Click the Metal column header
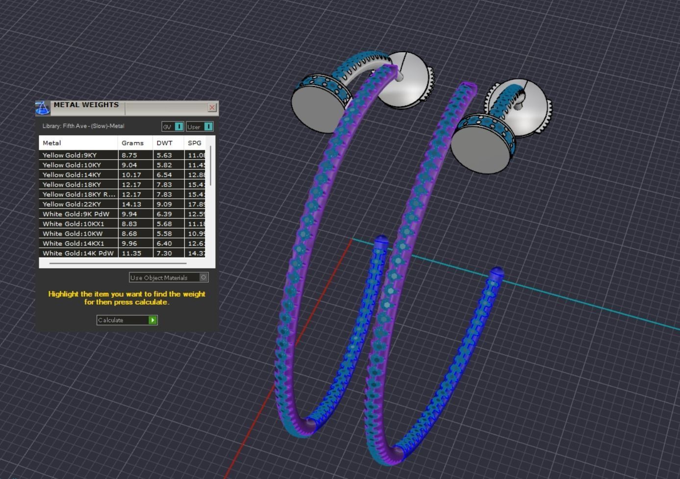The height and width of the screenshot is (479, 680). click(x=78, y=143)
